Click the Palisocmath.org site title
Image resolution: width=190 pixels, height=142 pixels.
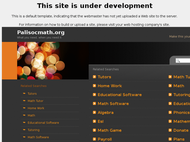(41, 32)
